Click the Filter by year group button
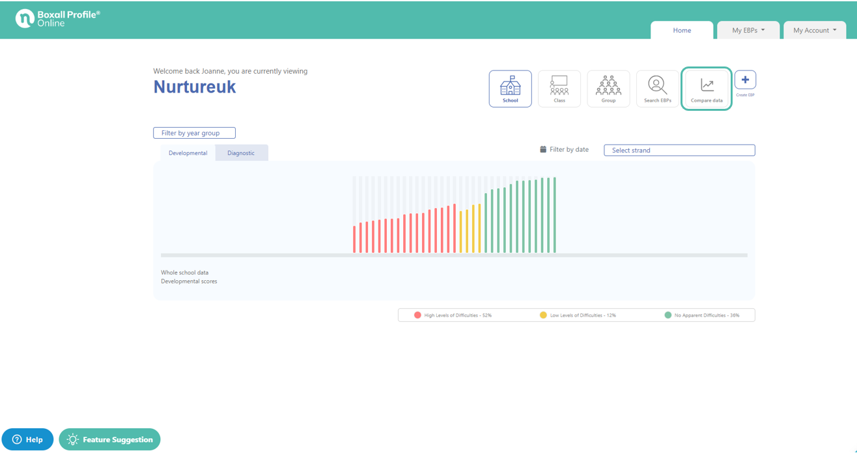Viewport: 857px width, 453px height. (194, 133)
